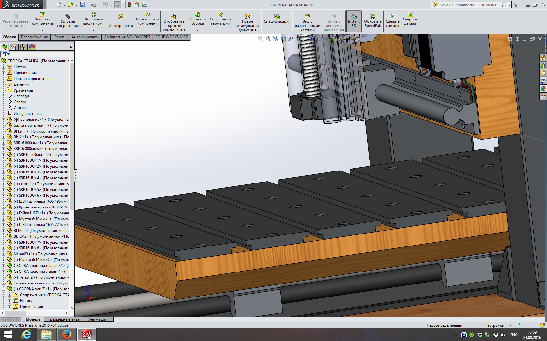This screenshot has width=547, height=341.
Task: Toggle the rebuild traffic light icon
Action: coord(129,5)
